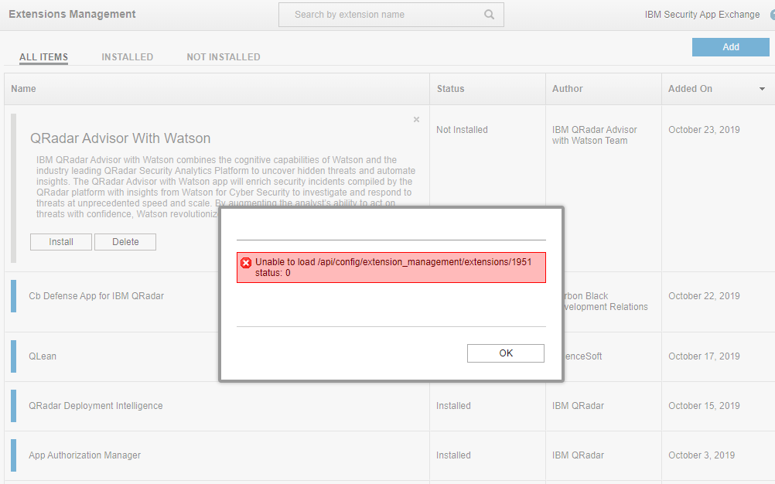
Task: Click OK in the error dialog
Action: [x=506, y=353]
